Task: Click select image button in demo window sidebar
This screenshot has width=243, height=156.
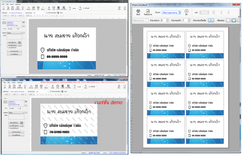Action: 16,123
